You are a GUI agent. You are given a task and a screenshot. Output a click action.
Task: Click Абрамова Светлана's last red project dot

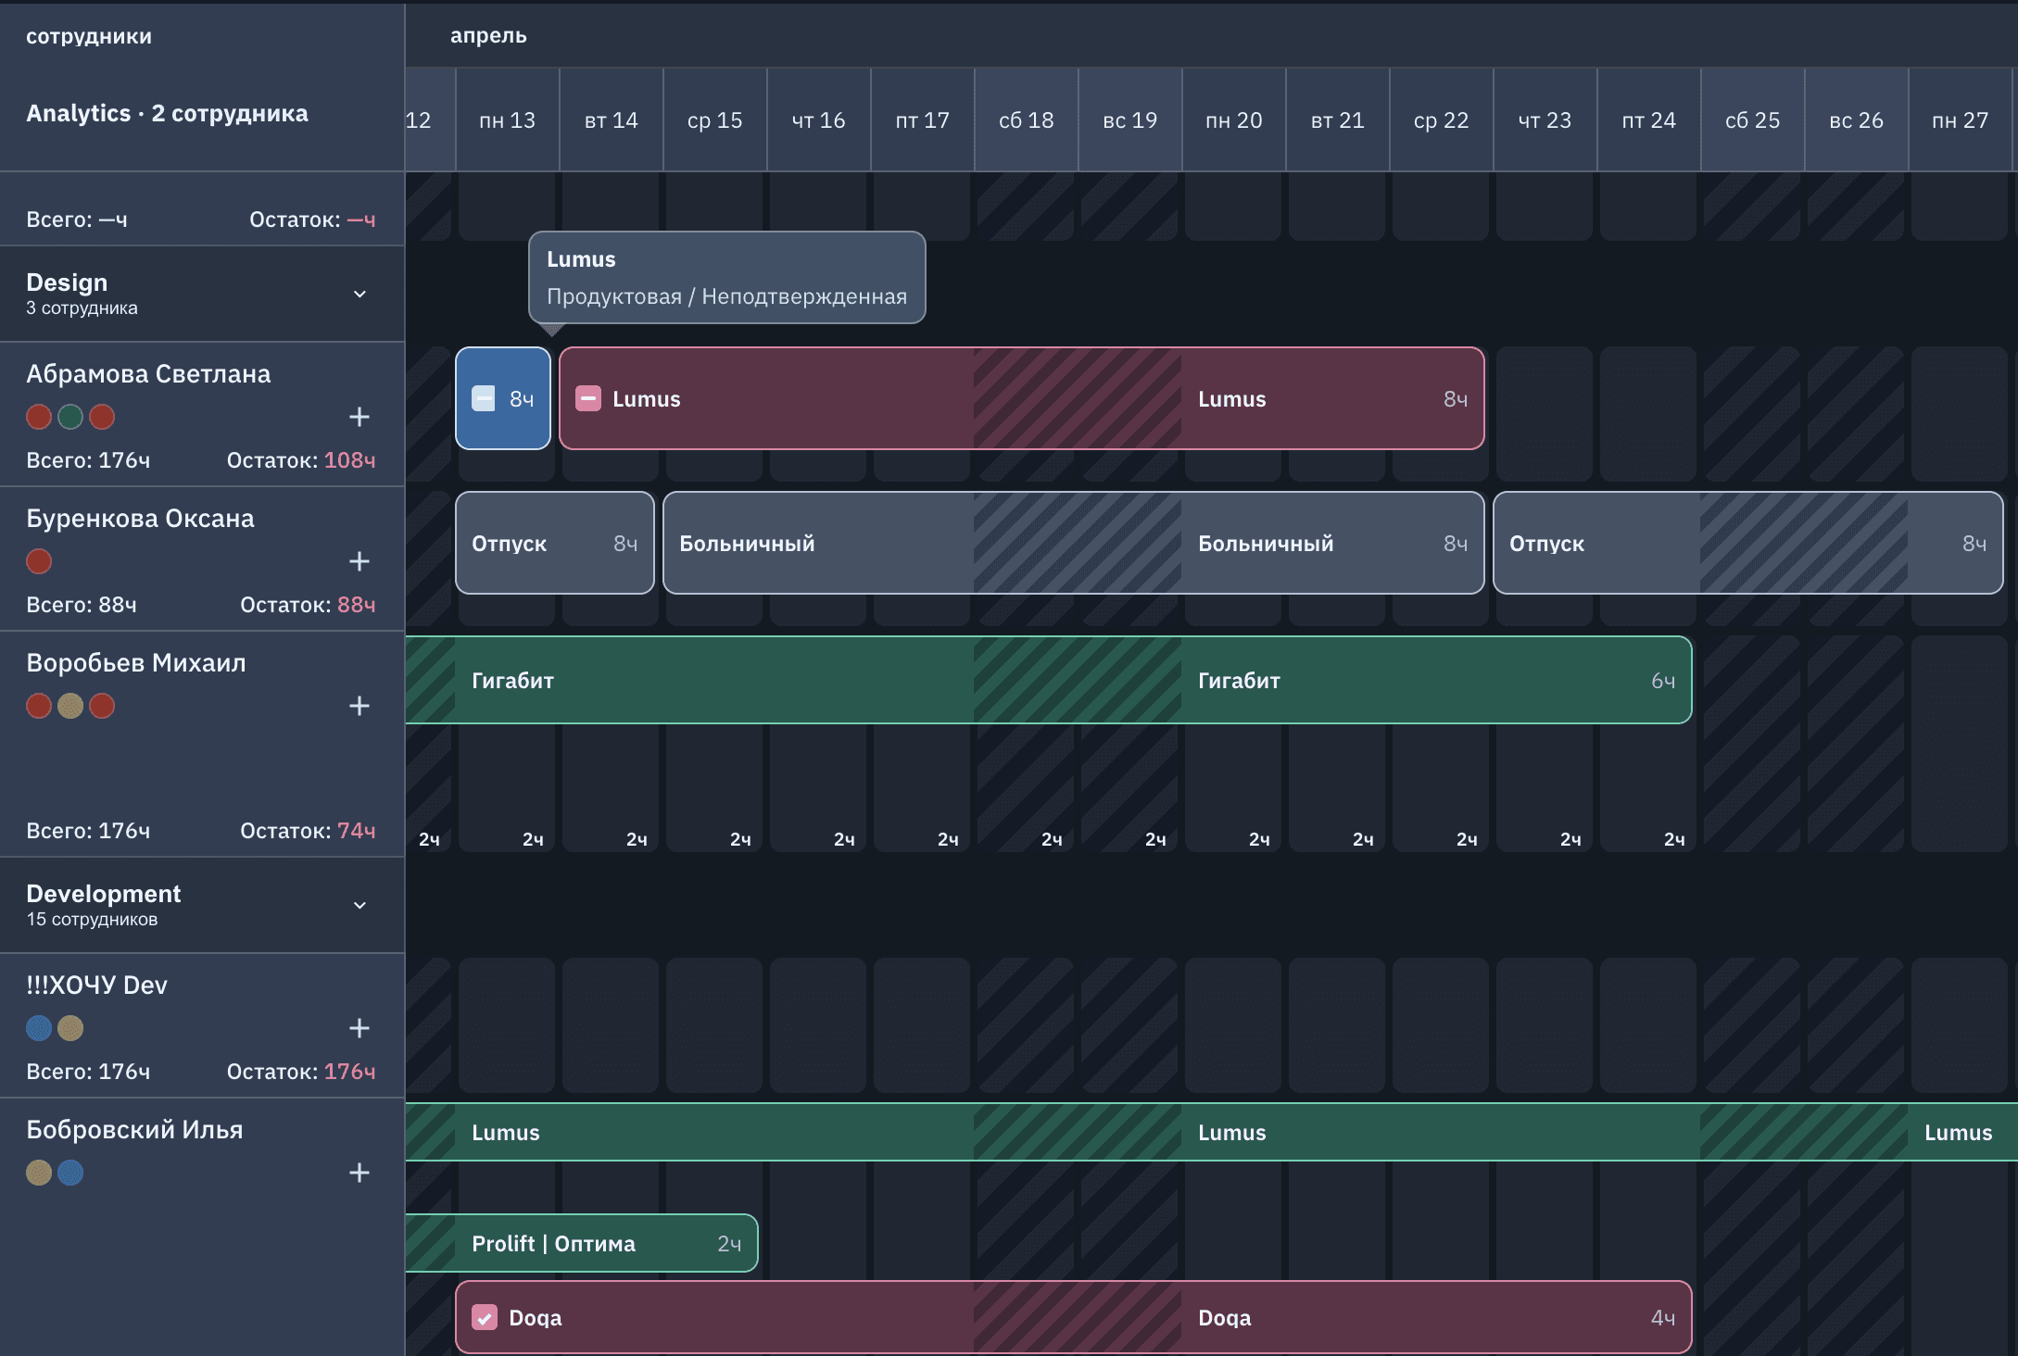(102, 417)
